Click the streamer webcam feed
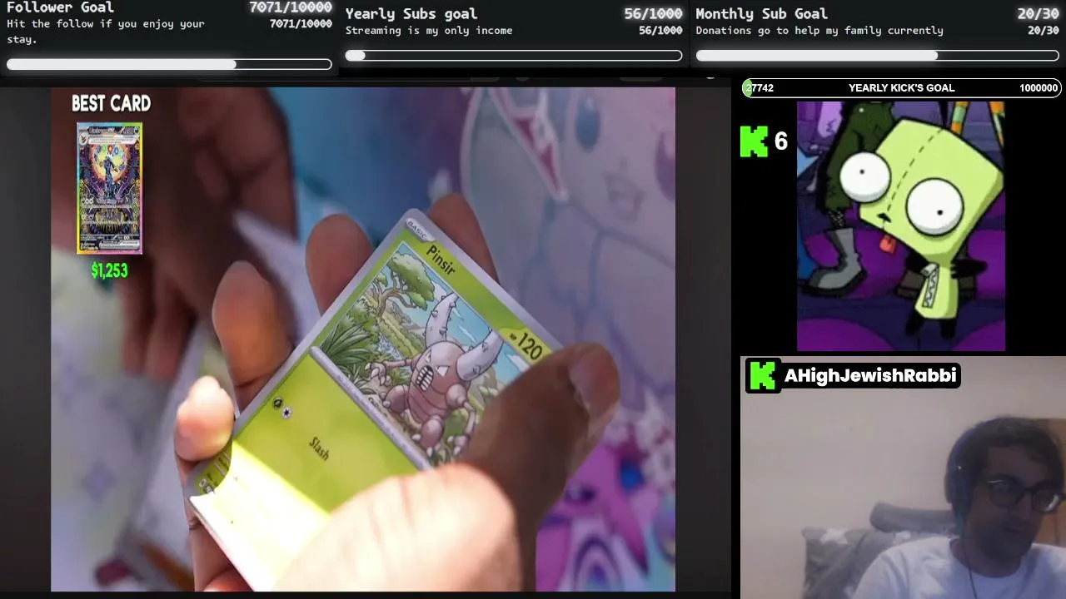 coord(903,478)
